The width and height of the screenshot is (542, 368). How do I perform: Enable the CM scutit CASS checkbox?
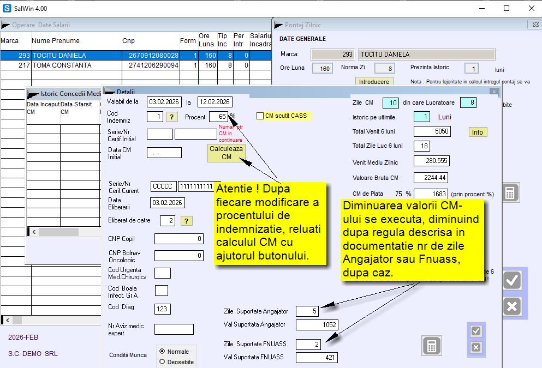[x=260, y=116]
